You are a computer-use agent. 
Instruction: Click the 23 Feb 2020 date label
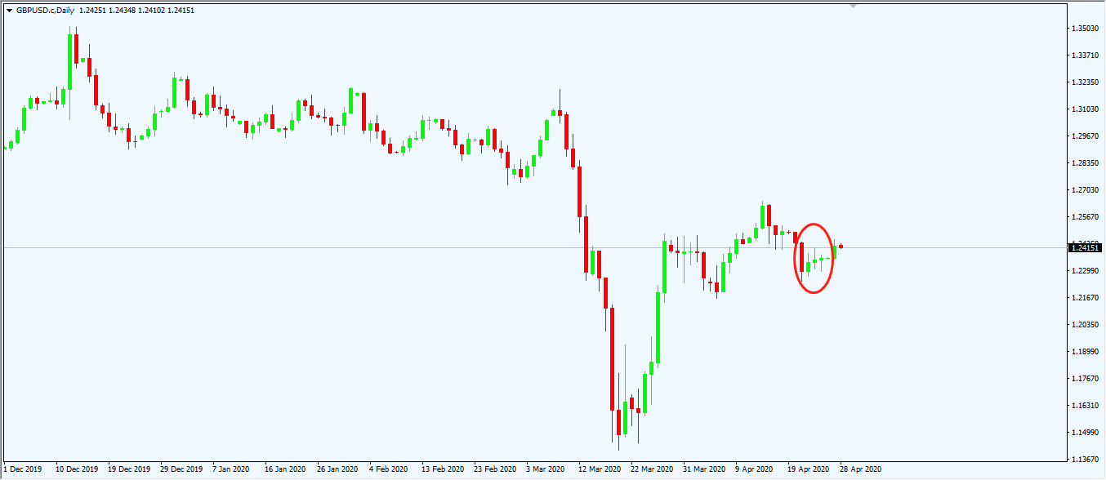(494, 469)
